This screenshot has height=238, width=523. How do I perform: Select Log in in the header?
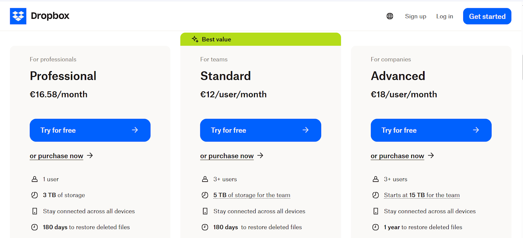[444, 16]
